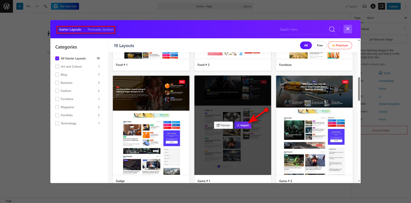Open the Gadge layout thumbnail

click(x=151, y=125)
